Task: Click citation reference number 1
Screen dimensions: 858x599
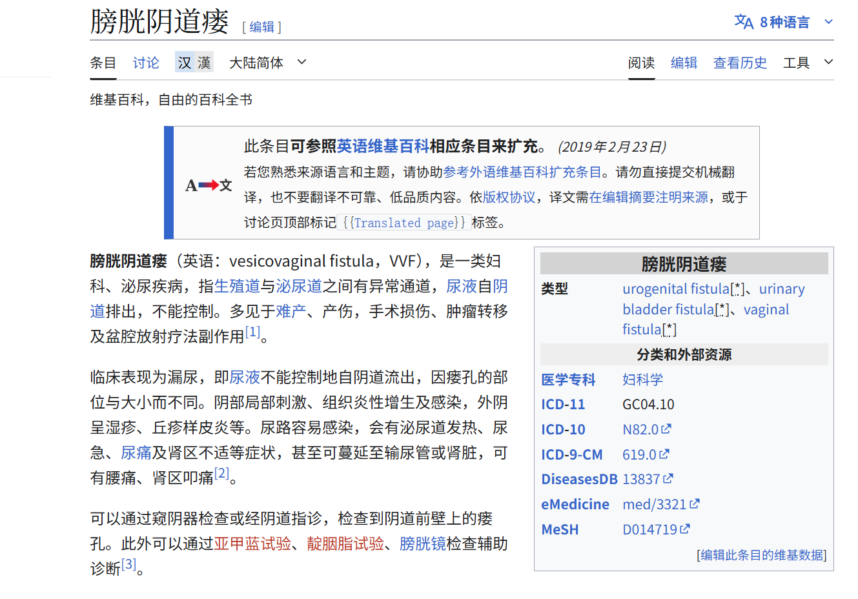Action: 252,332
